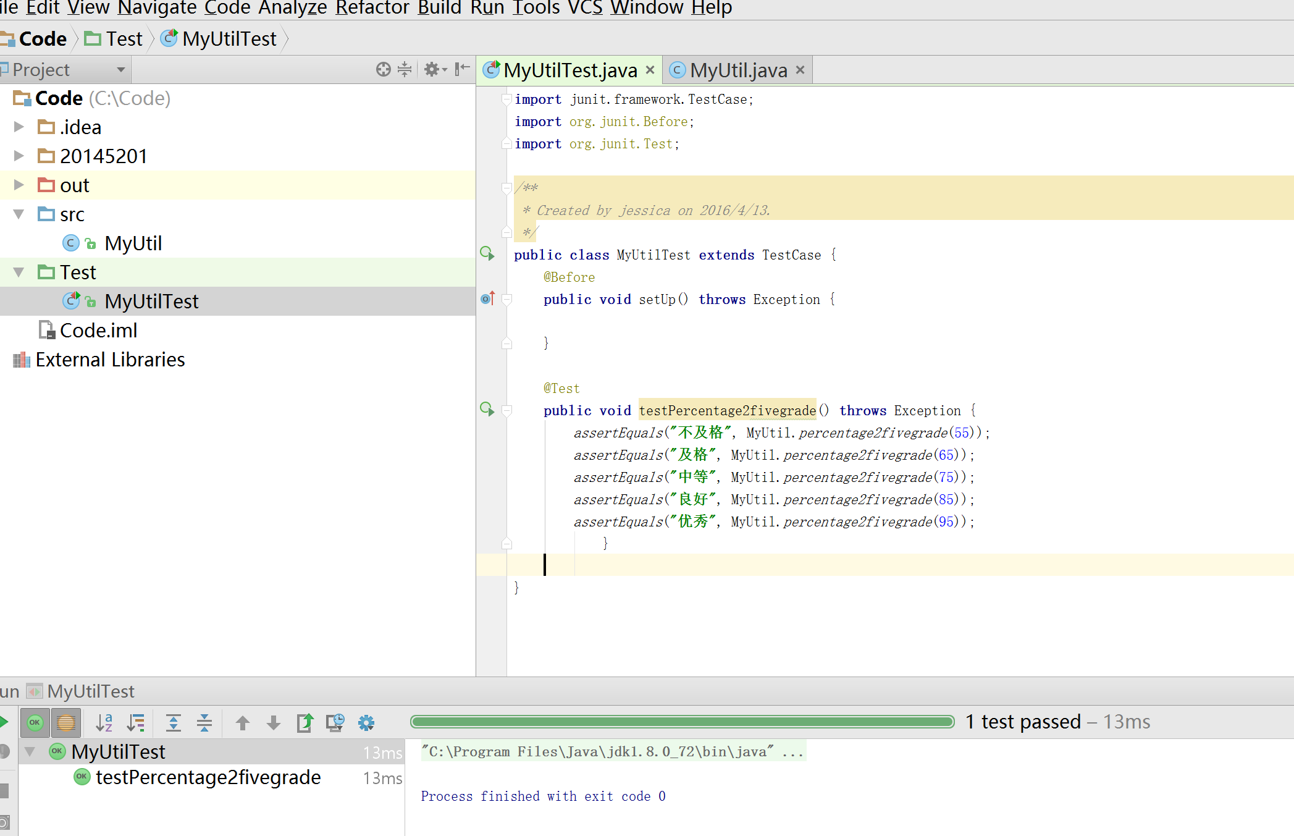Collapse the src folder

coord(19,214)
